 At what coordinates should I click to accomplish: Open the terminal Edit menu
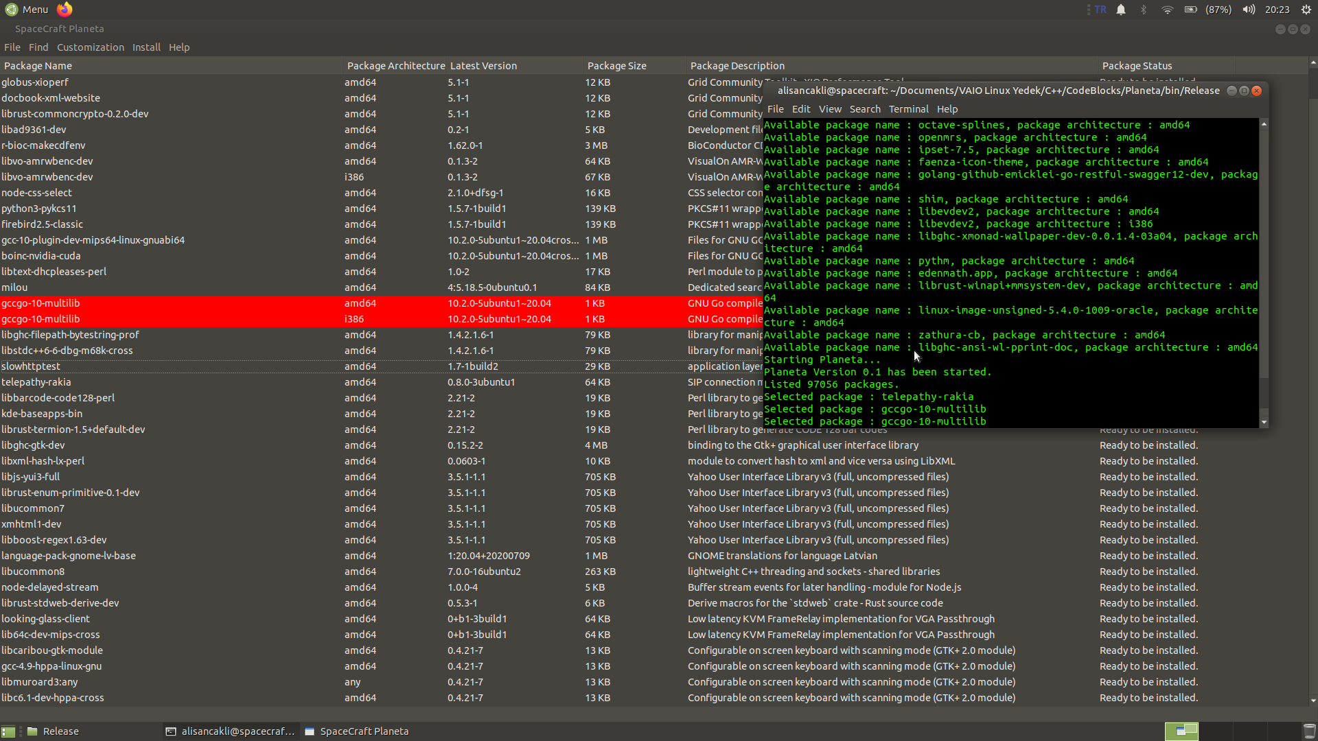point(801,109)
